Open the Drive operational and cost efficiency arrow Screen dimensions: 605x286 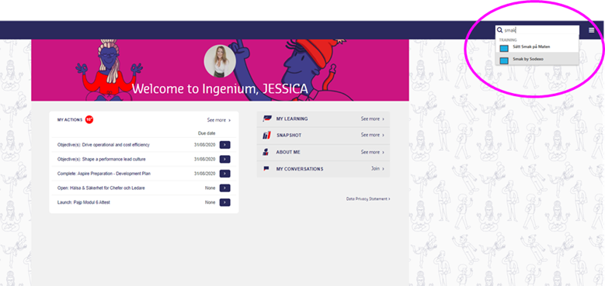225,145
